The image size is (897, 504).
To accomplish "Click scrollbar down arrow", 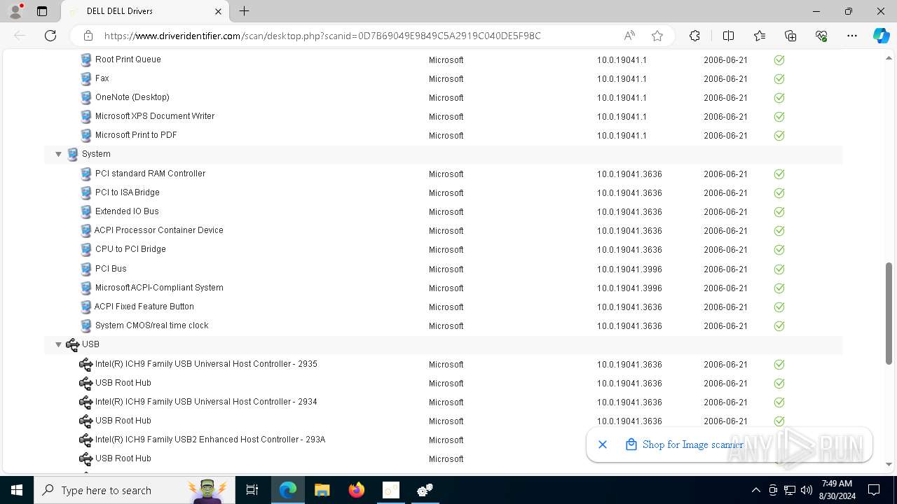I will point(889,464).
